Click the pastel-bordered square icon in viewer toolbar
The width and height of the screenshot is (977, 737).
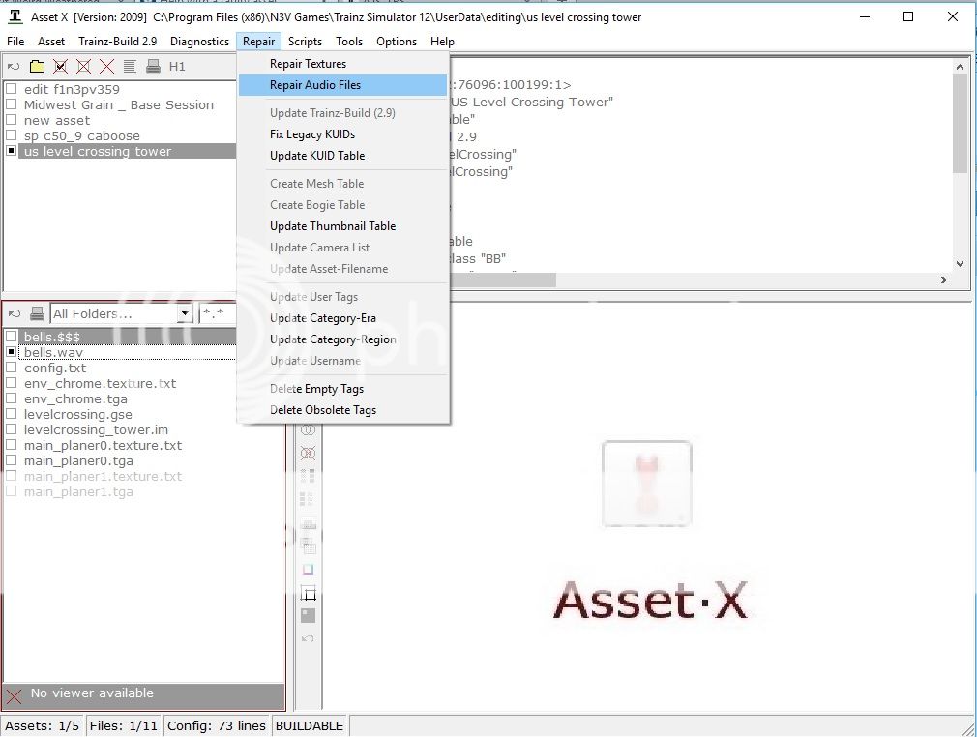coord(308,570)
